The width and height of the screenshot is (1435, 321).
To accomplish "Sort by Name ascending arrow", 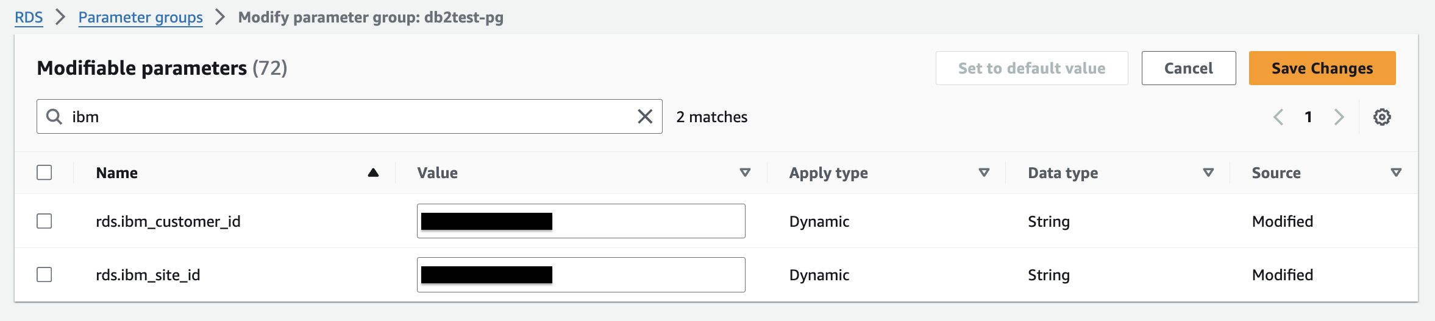I will point(373,173).
